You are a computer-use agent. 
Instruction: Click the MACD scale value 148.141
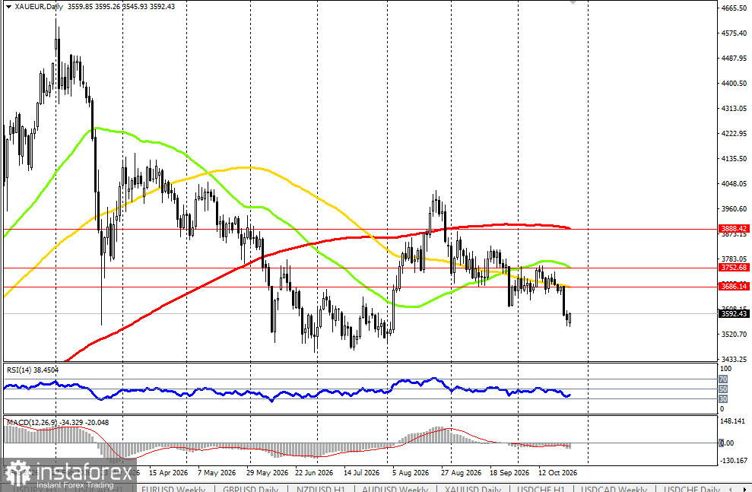coord(733,421)
